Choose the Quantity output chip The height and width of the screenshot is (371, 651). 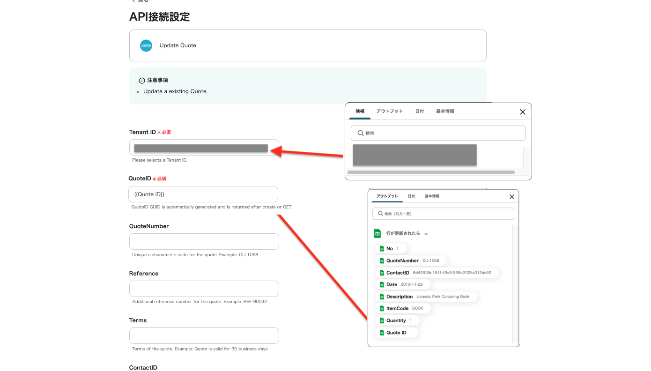398,320
